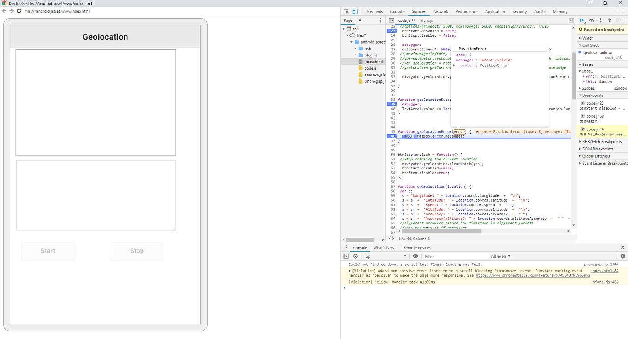Toggle the device toolbar icon
This screenshot has height=339, width=628.
point(355,10)
